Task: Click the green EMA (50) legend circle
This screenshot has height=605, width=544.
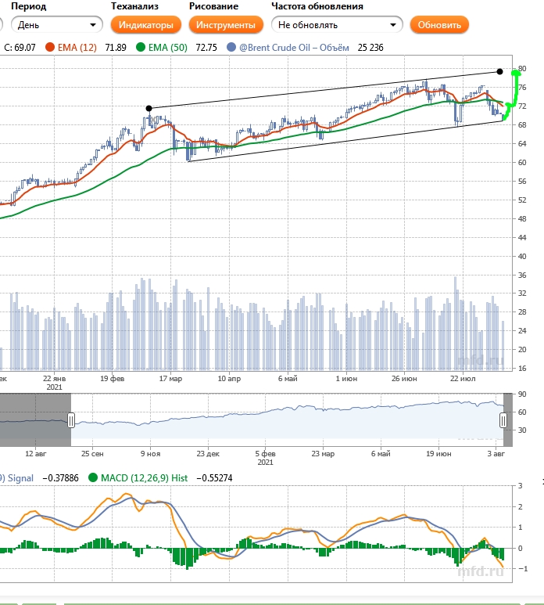Action: pos(141,49)
